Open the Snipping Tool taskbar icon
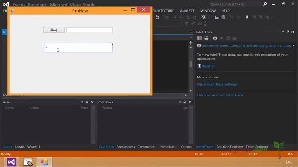Viewport: 298px width, 167px height. pyautogui.click(x=28, y=162)
